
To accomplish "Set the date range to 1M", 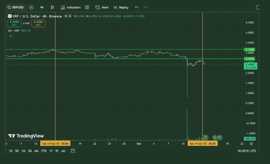I will 23,151.
